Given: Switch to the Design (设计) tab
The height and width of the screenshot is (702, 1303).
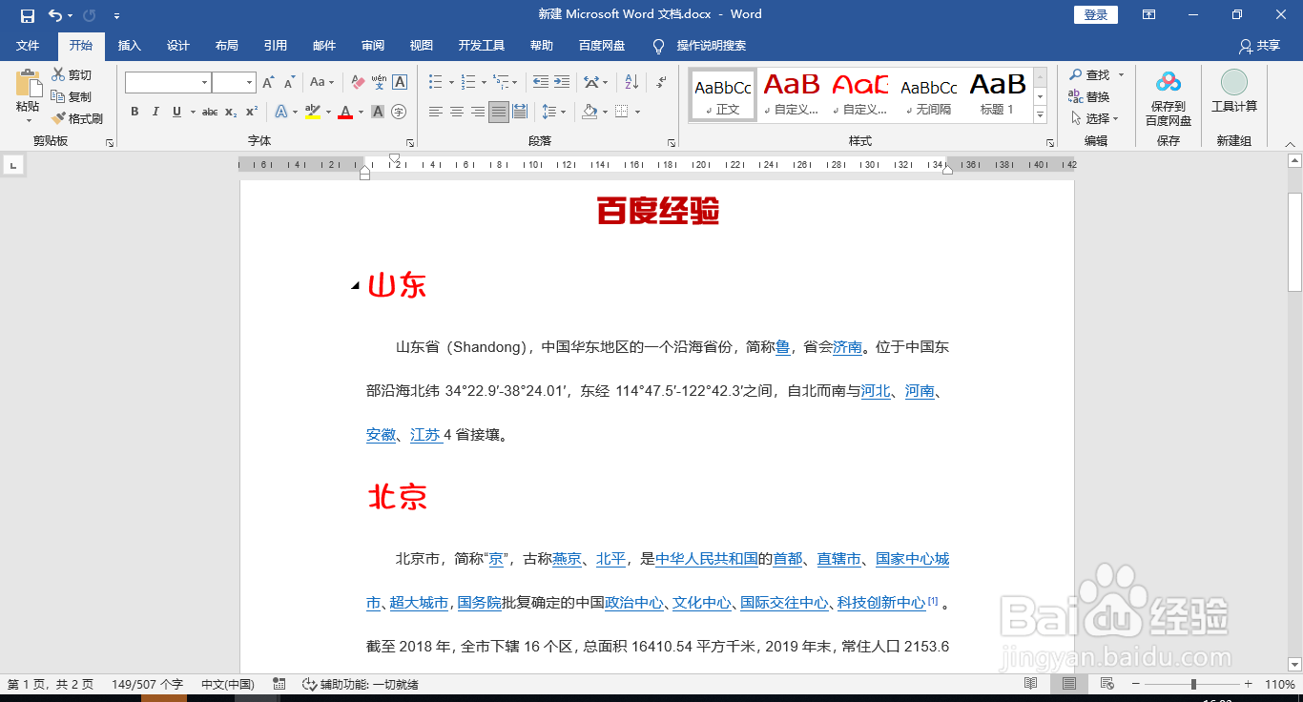Looking at the screenshot, I should 178,46.
